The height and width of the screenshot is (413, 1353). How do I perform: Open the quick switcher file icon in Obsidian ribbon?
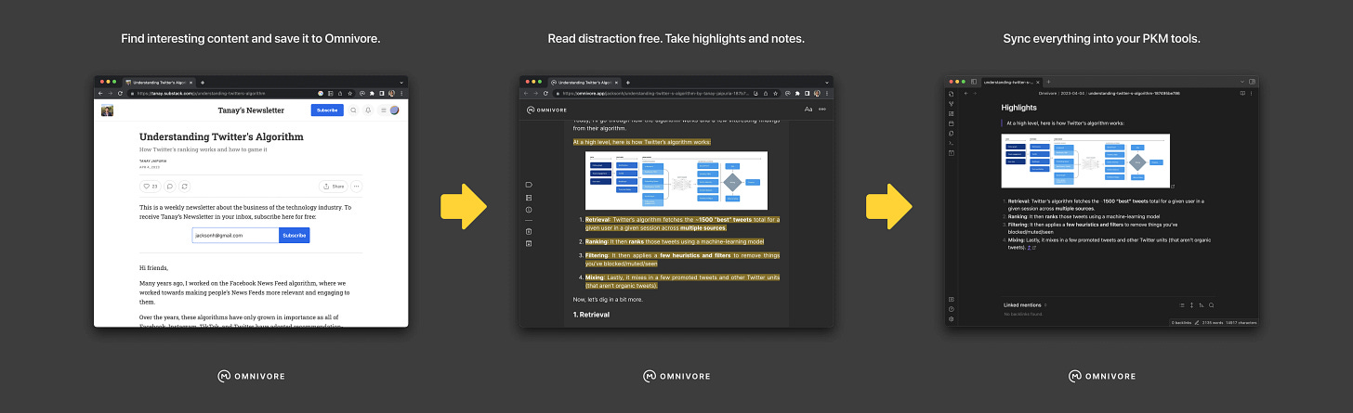click(x=952, y=93)
